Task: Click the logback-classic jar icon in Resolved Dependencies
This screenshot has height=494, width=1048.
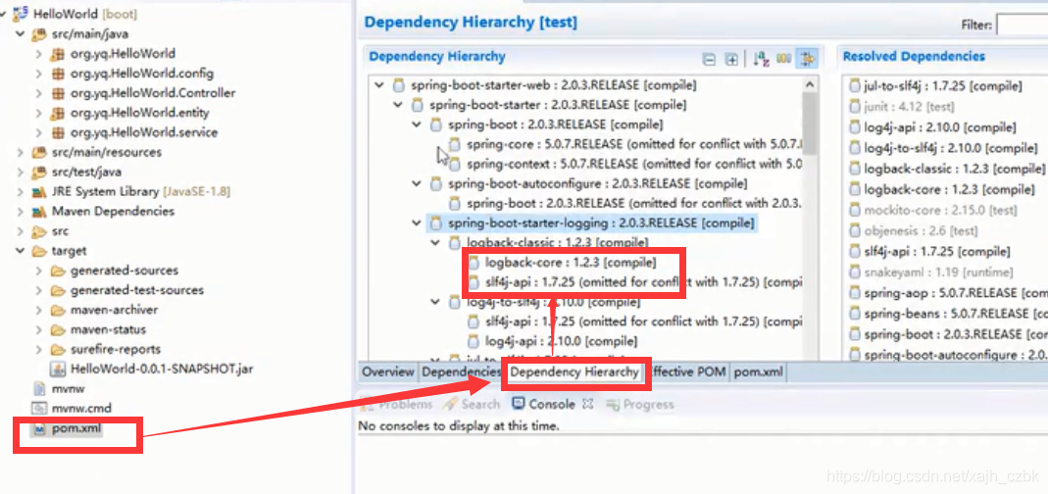Action: click(x=854, y=169)
